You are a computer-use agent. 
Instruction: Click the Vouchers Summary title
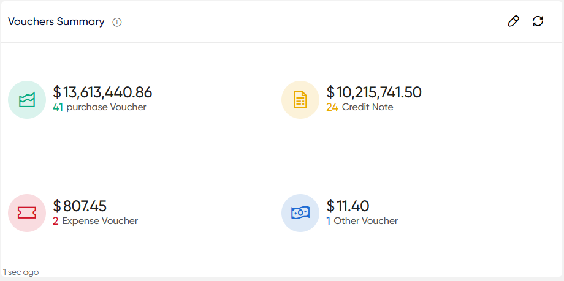click(x=56, y=22)
